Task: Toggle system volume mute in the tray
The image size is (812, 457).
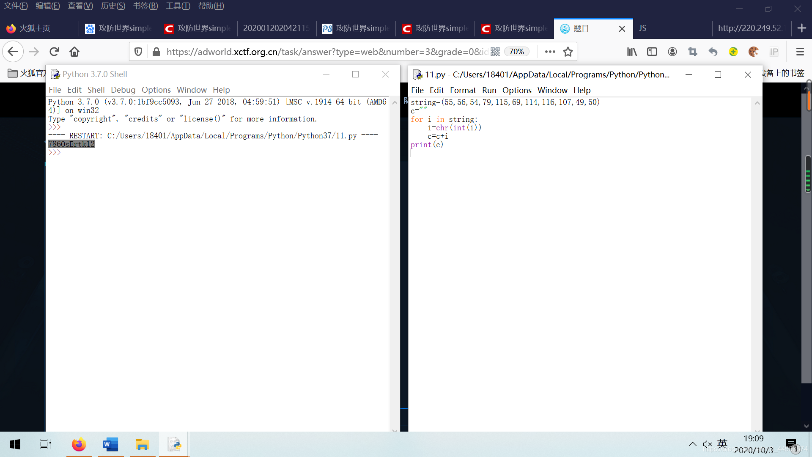Action: [707, 444]
